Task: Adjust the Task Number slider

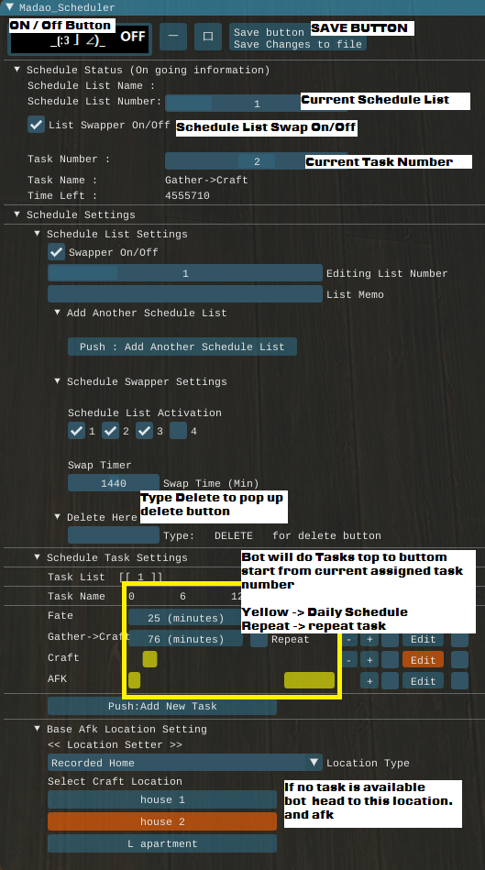Action: point(257,161)
